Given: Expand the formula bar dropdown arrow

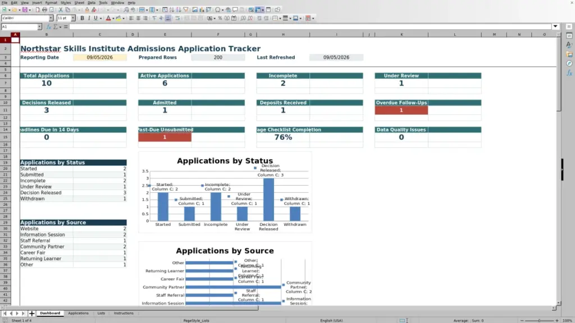Looking at the screenshot, I should pyautogui.click(x=555, y=26).
